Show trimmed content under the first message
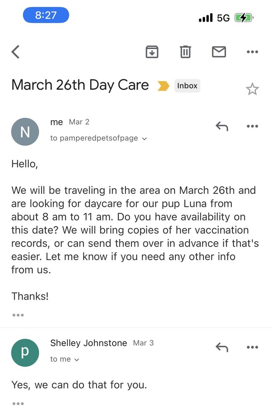This screenshot has width=272, height=416. 18,315
